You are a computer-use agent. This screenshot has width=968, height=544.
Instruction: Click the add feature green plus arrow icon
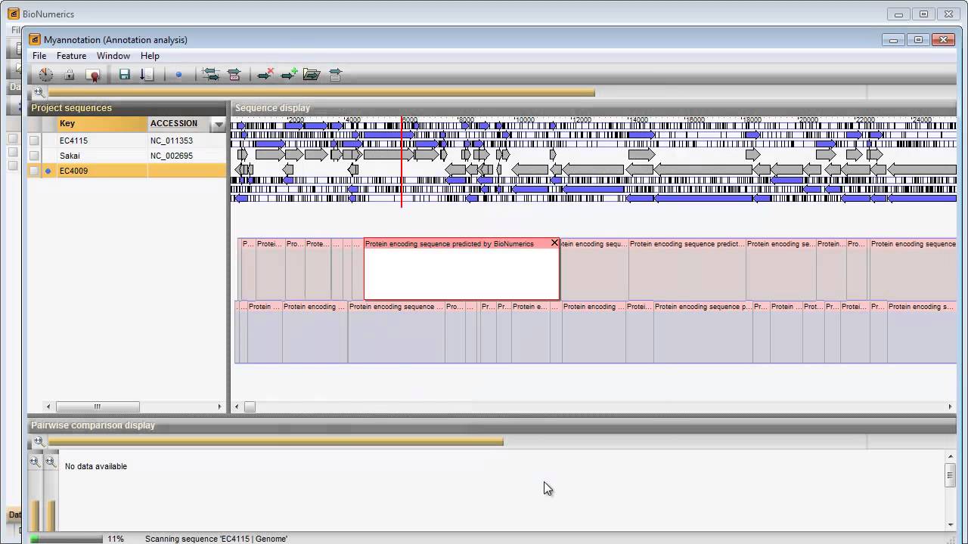tap(288, 74)
